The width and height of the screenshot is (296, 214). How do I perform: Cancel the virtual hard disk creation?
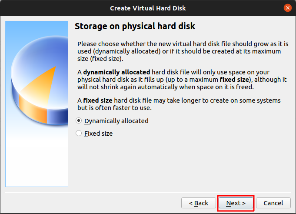coord(273,203)
